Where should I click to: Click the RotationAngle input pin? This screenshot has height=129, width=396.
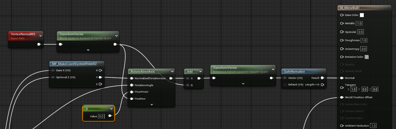pyautogui.click(x=132, y=85)
